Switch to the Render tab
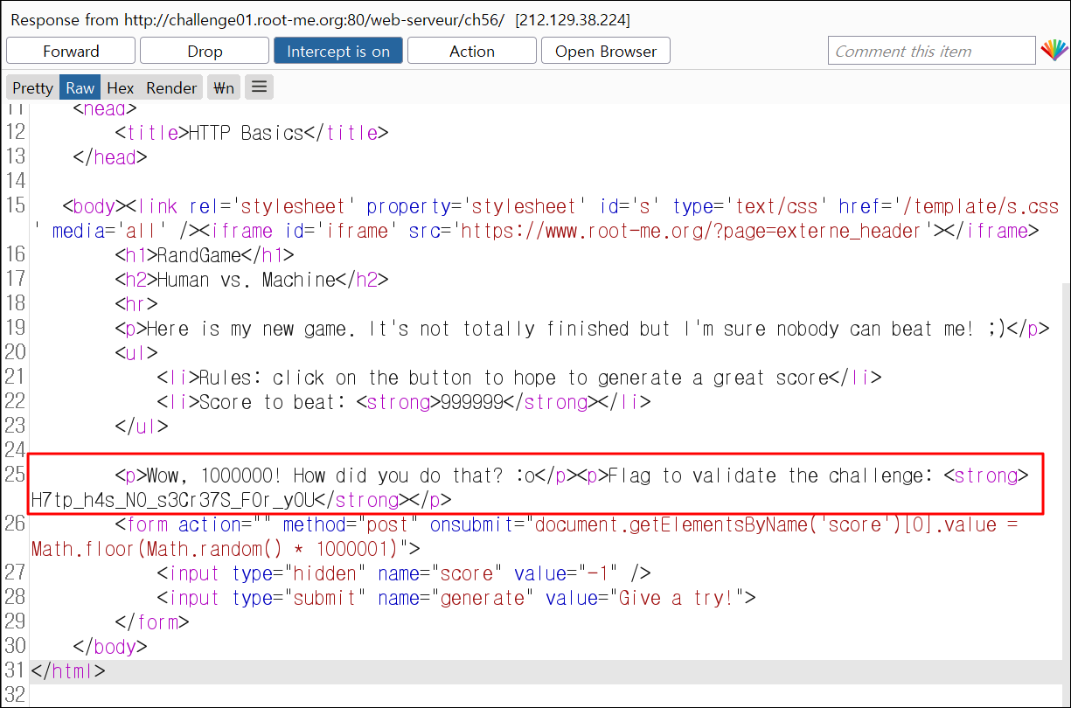Viewport: 1071px width, 708px height. (x=171, y=87)
